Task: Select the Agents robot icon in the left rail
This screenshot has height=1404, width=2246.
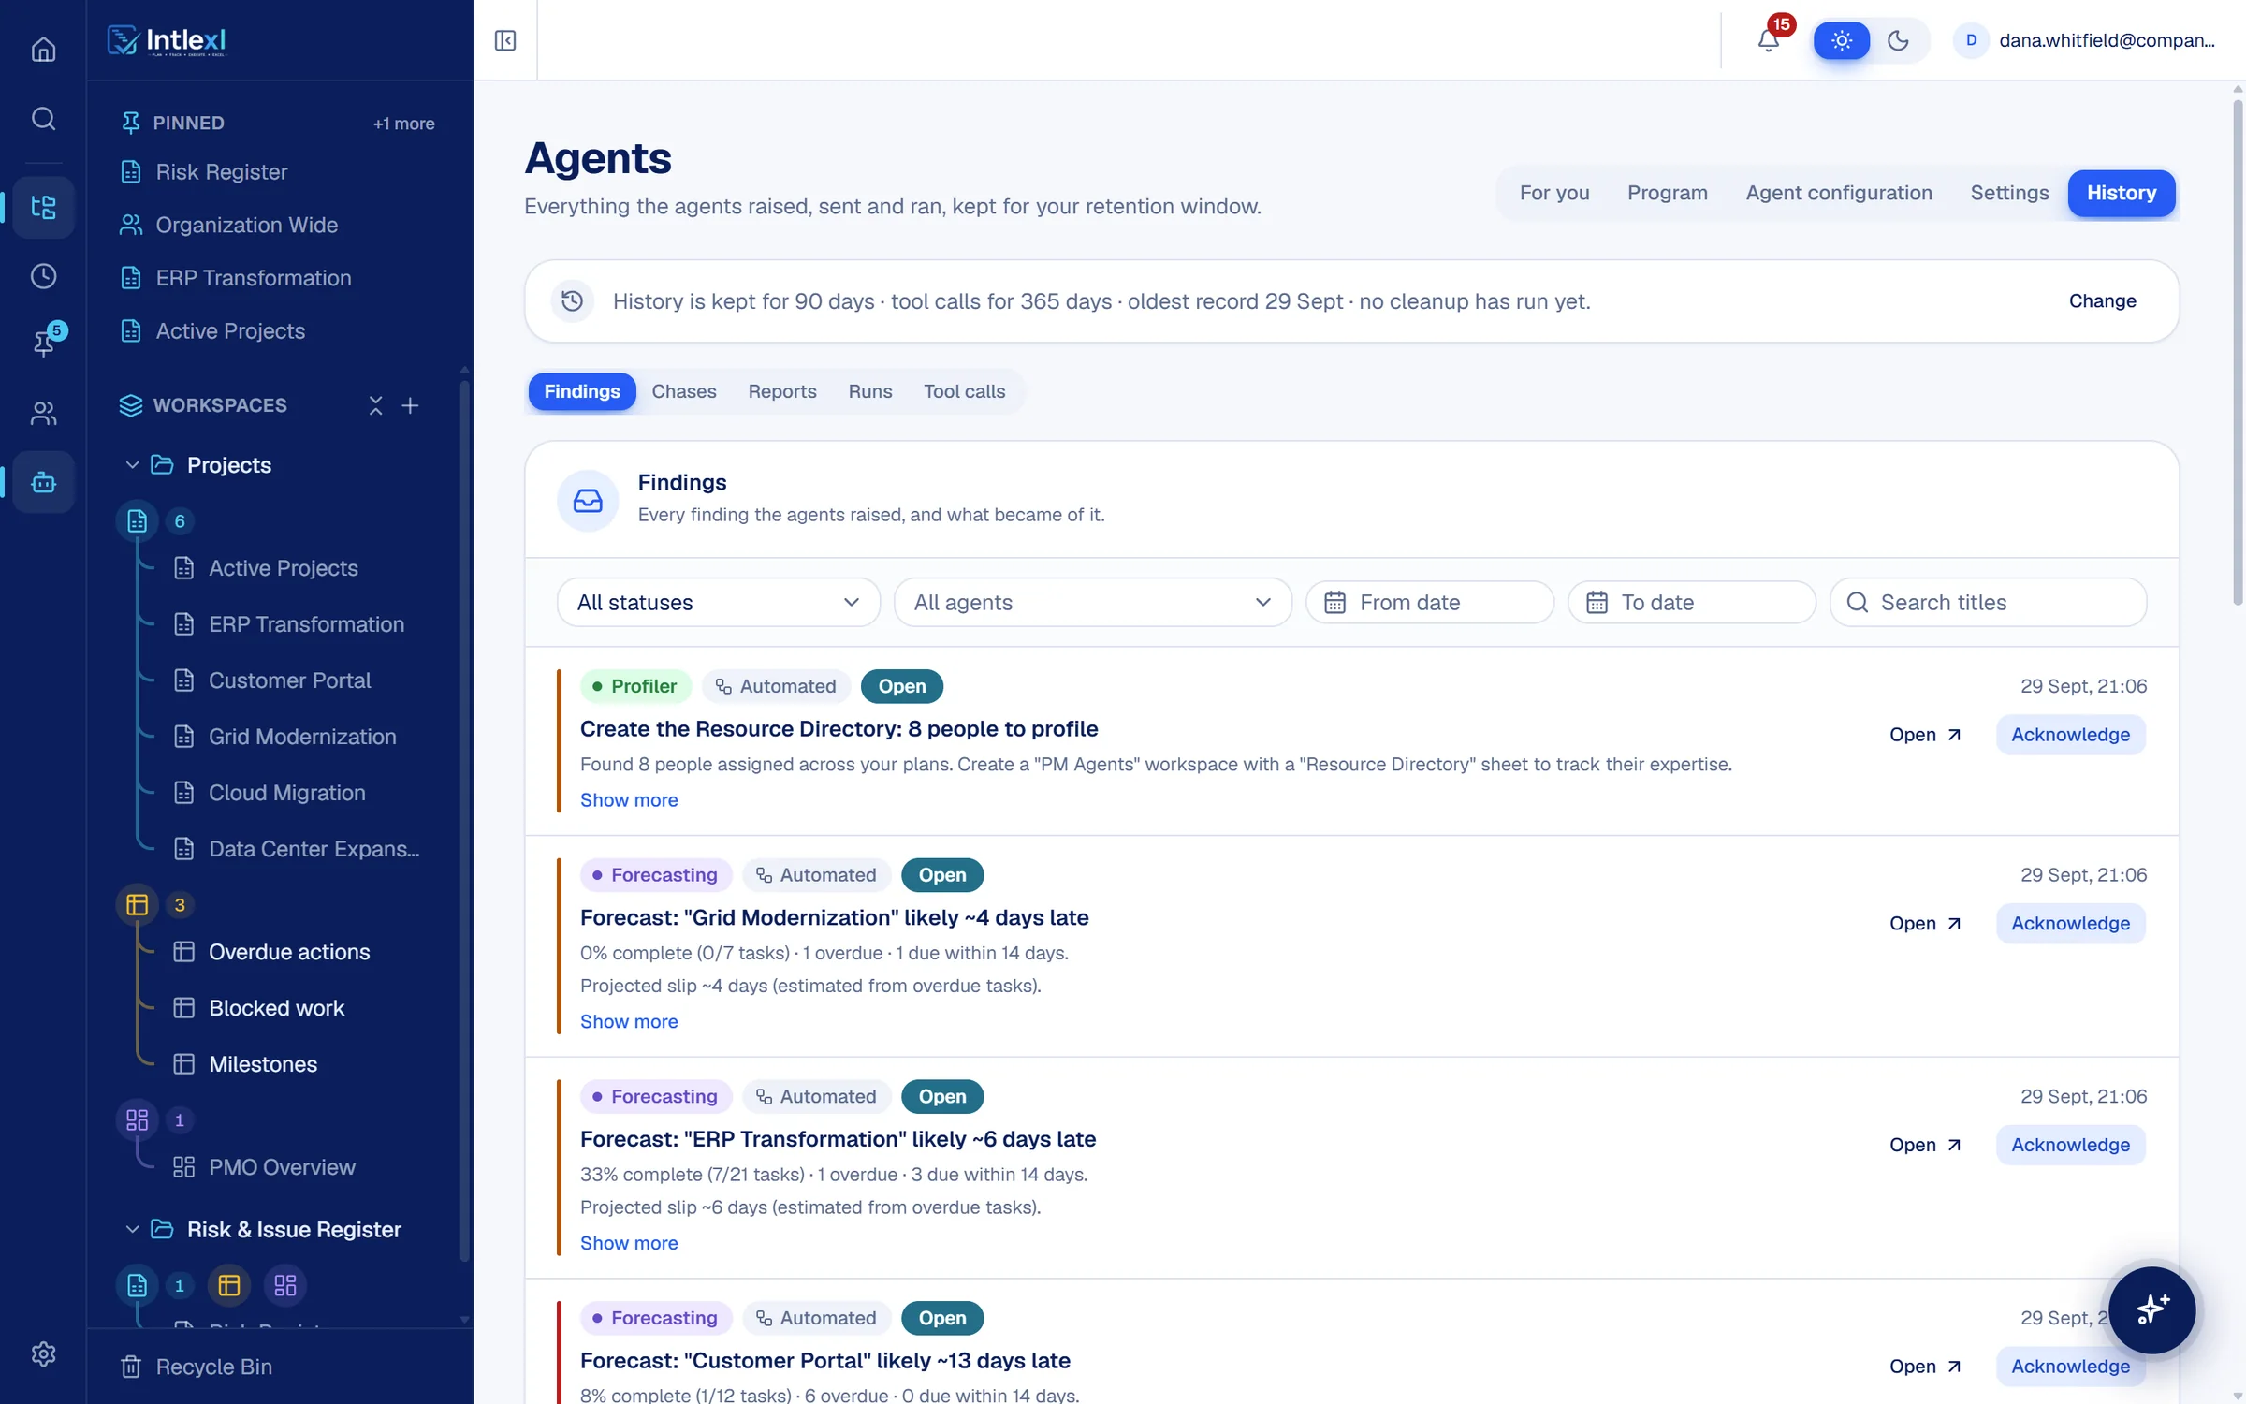Action: (x=43, y=482)
